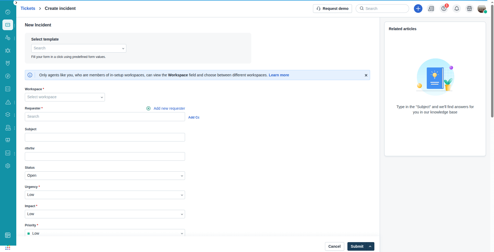Click the blue plus quick-create button
The image size is (494, 252).
pyautogui.click(x=418, y=9)
